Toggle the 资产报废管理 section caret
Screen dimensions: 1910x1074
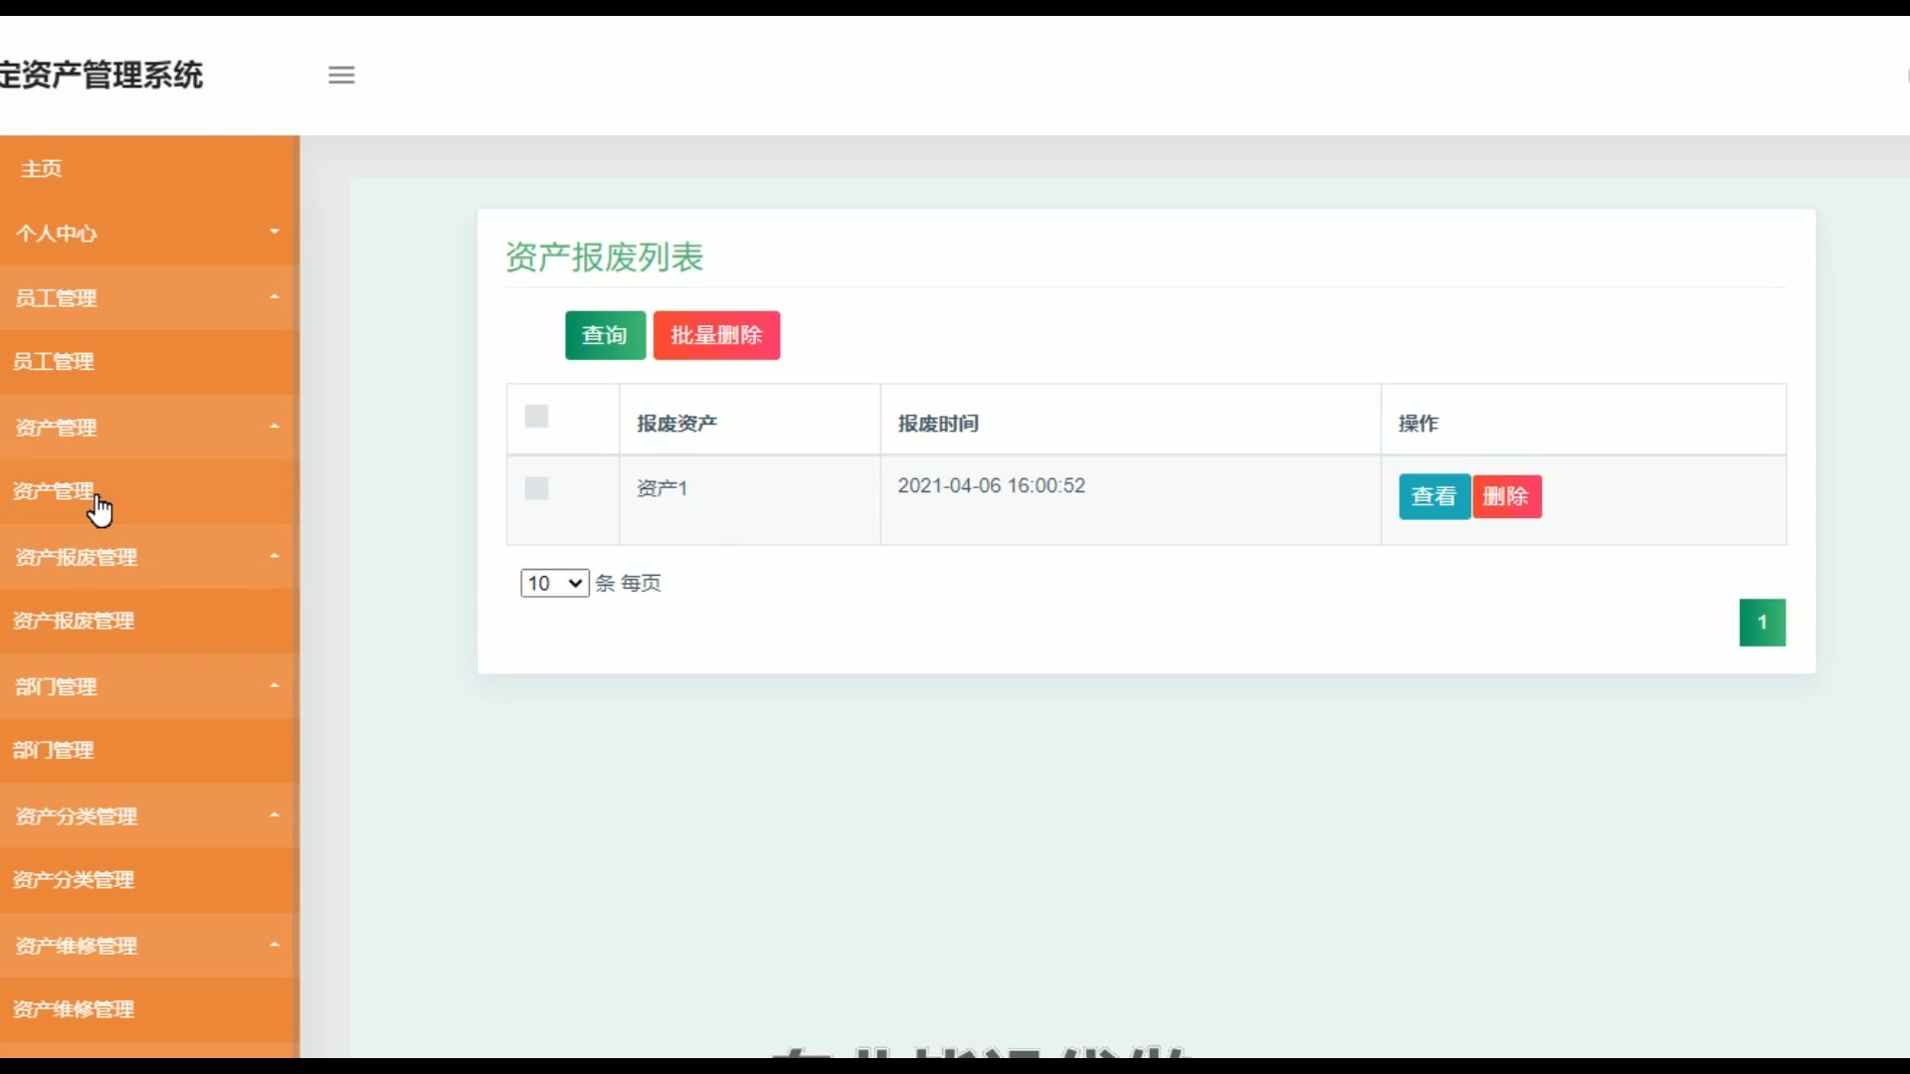click(x=275, y=556)
